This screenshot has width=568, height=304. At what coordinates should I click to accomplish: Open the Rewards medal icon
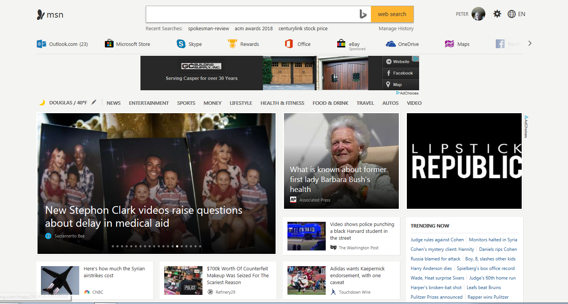tap(232, 44)
